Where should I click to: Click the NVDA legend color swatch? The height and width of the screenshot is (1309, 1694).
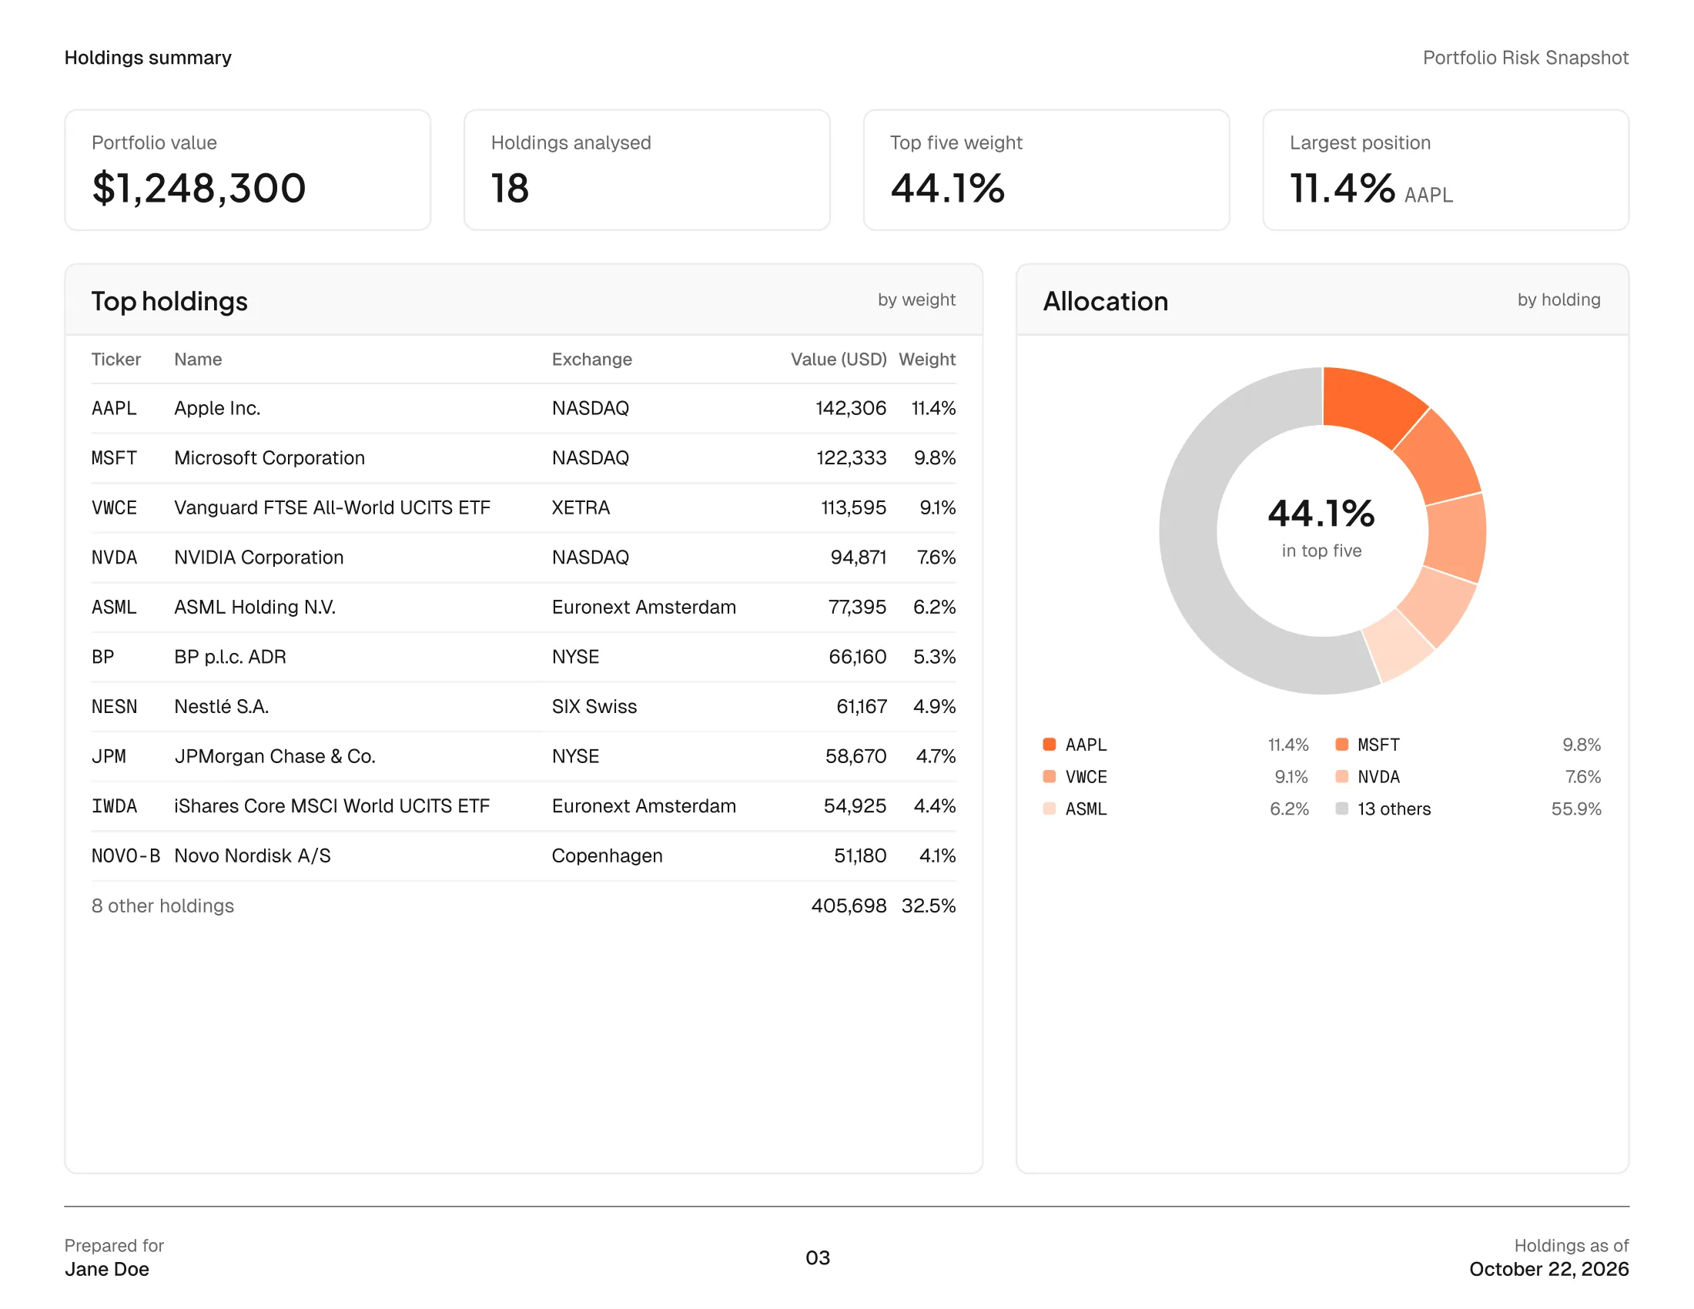(x=1342, y=776)
